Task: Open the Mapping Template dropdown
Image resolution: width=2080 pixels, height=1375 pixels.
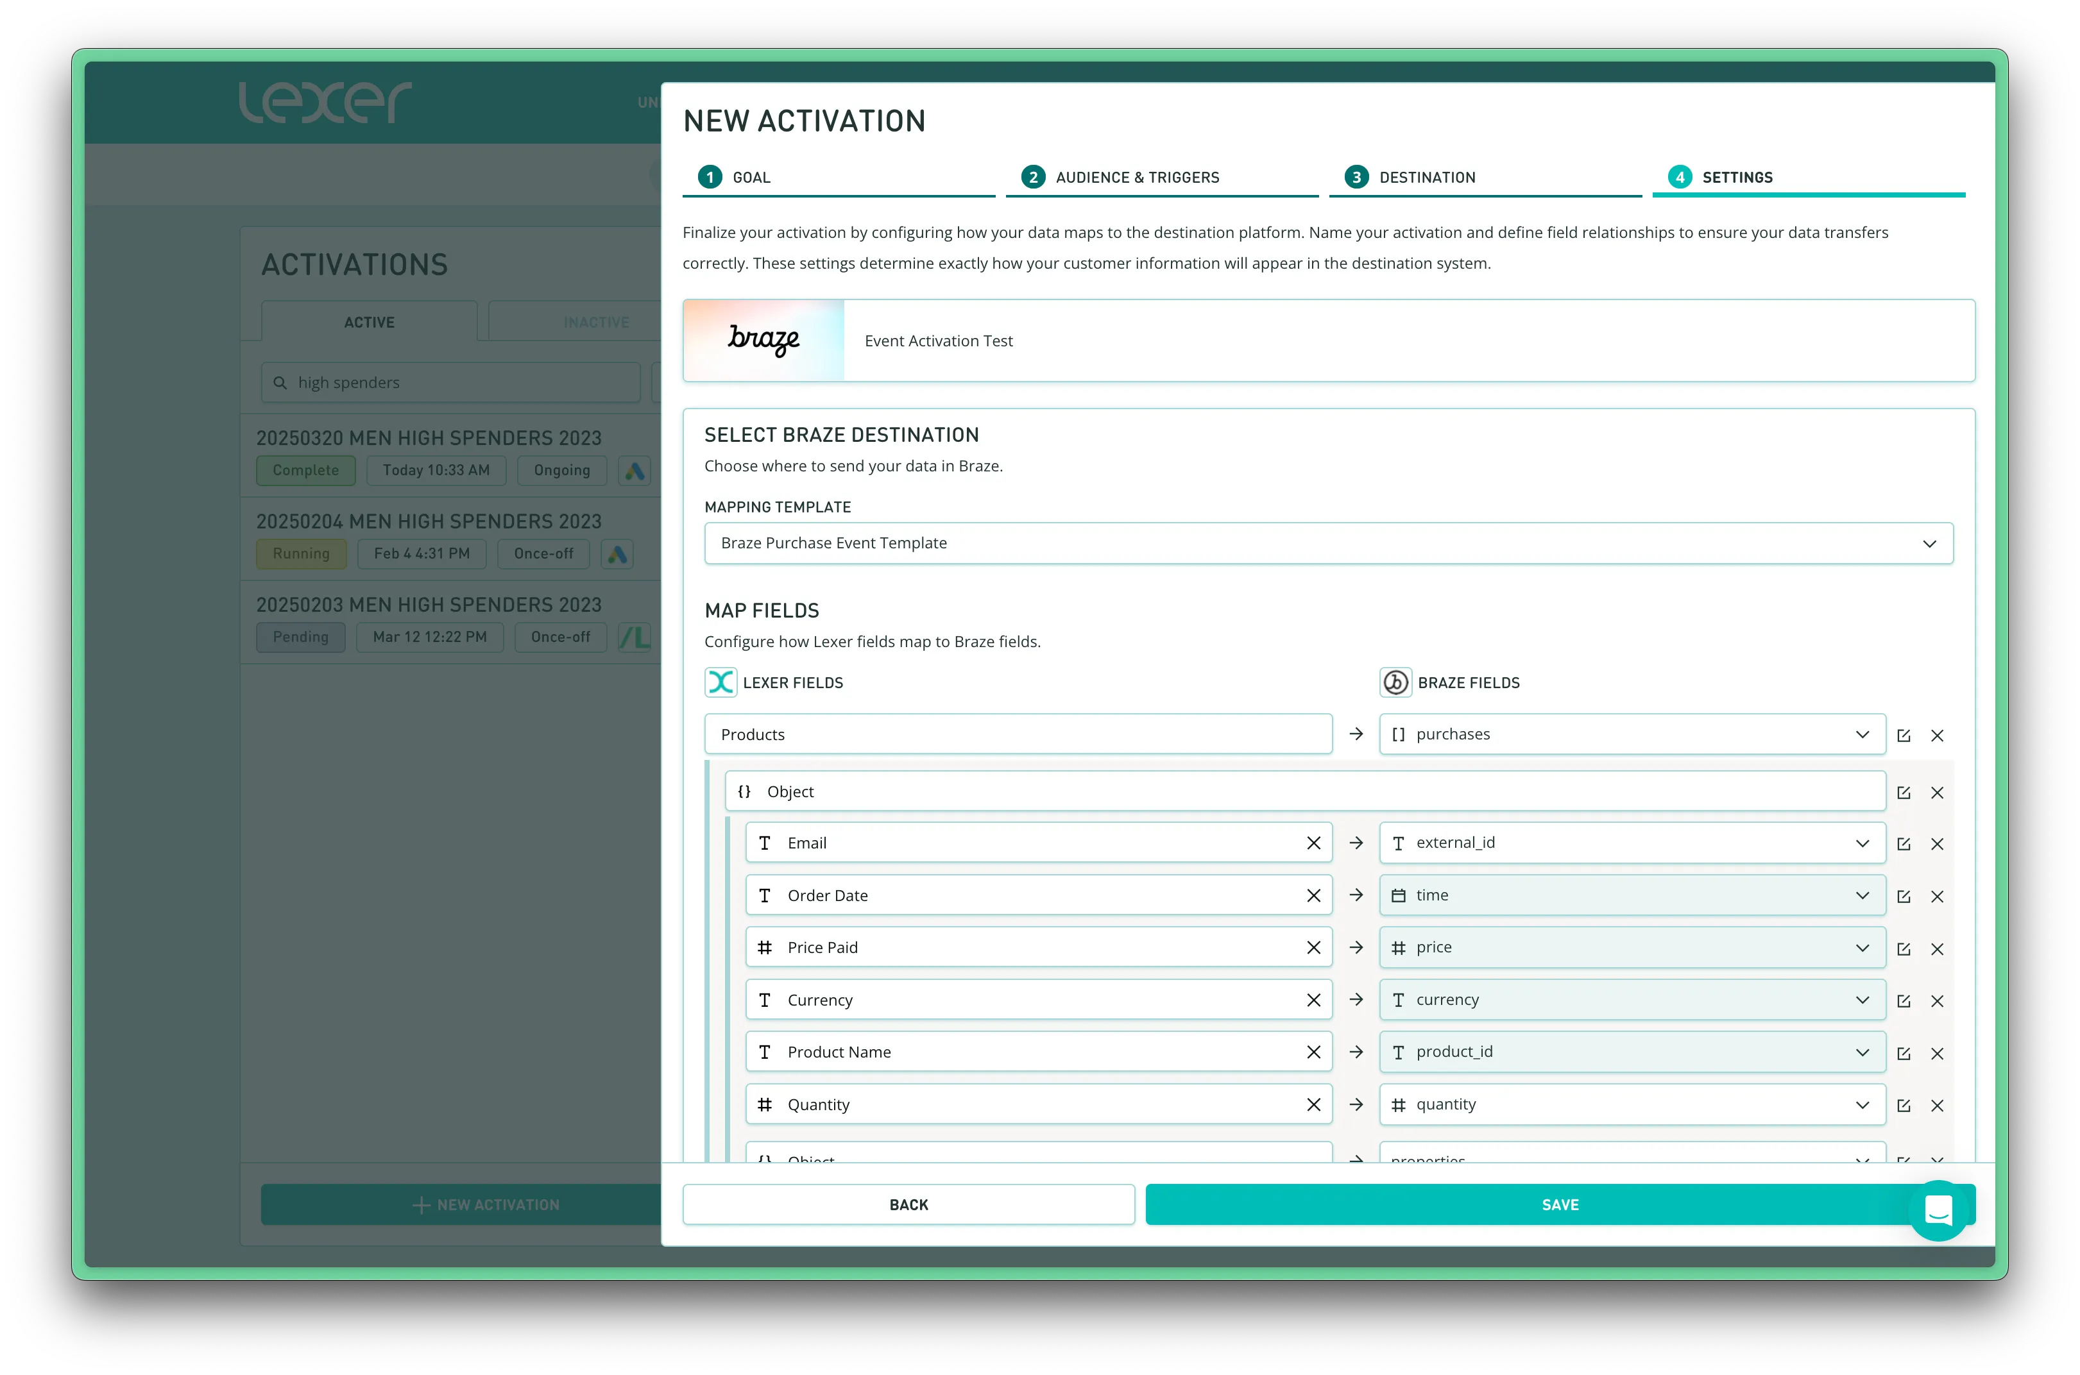Action: [1328, 544]
